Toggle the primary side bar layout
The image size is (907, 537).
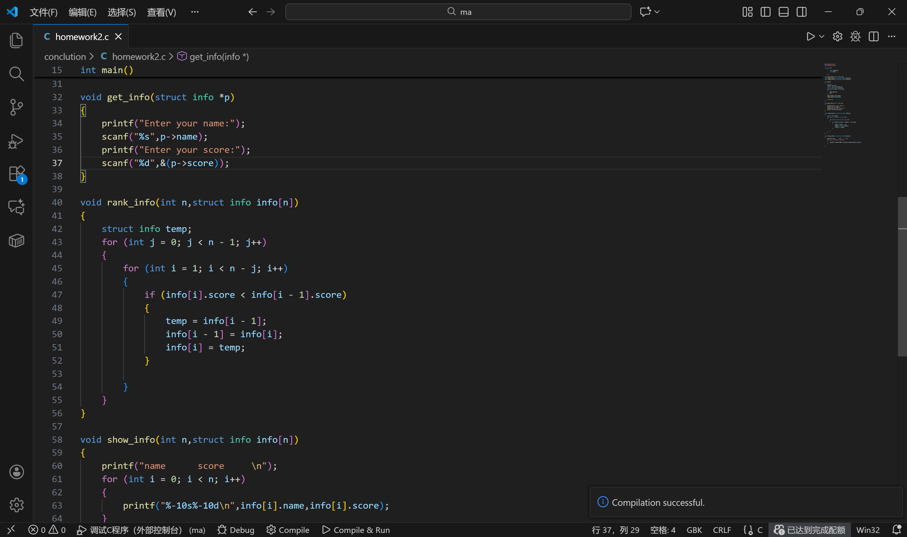[765, 12]
